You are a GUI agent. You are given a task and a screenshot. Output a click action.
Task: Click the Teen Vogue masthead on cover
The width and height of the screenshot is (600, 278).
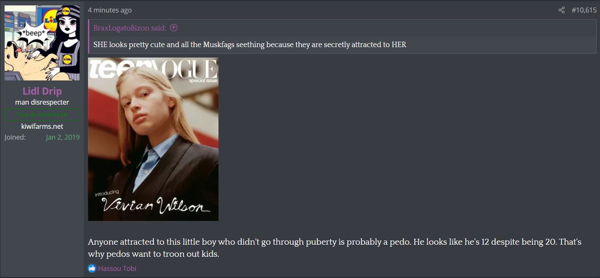click(x=153, y=69)
